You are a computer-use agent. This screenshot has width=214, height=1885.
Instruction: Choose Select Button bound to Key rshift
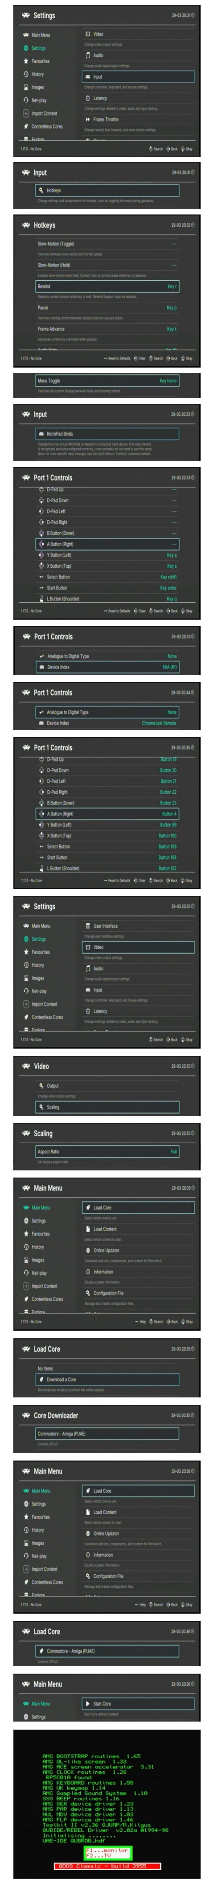tap(107, 577)
